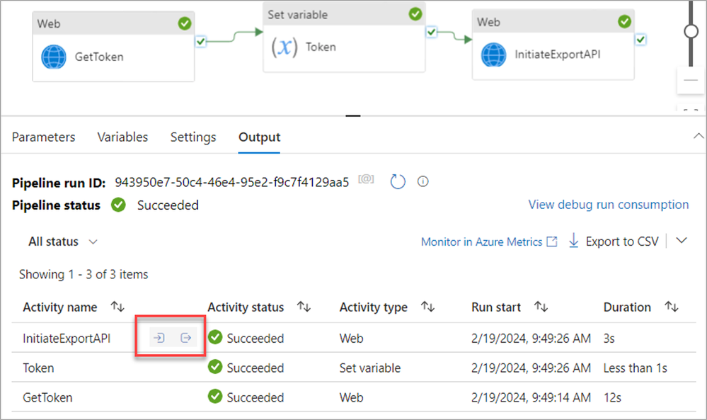This screenshot has width=707, height=420.
Task: Collapse the output panel with chevron
Action: pyautogui.click(x=699, y=136)
